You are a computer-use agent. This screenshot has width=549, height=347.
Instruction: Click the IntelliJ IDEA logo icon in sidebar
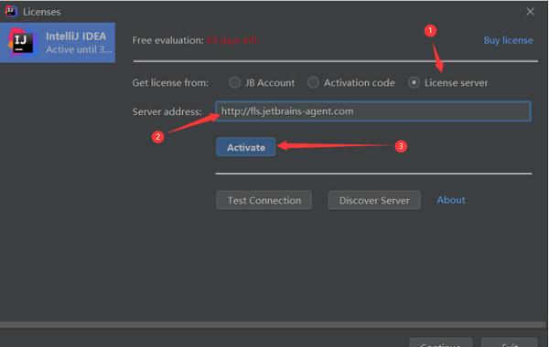[x=23, y=42]
